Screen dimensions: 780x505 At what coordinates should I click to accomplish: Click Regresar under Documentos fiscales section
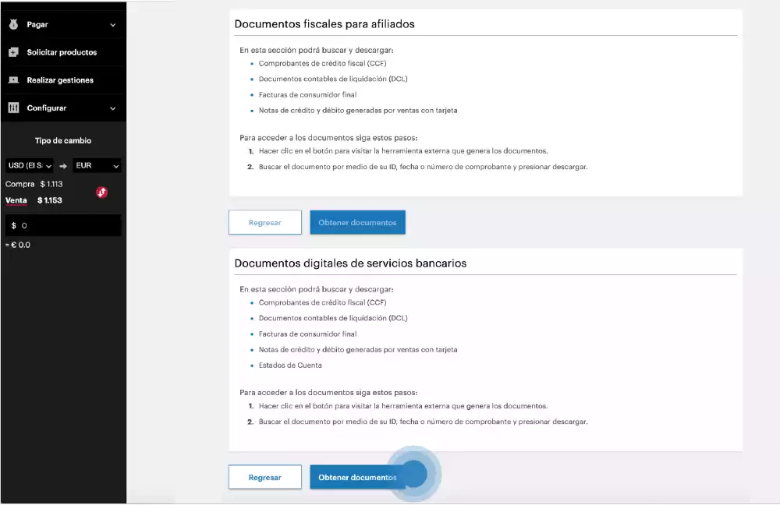click(264, 222)
